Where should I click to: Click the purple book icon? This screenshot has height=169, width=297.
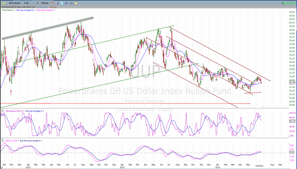click(x=57, y=3)
